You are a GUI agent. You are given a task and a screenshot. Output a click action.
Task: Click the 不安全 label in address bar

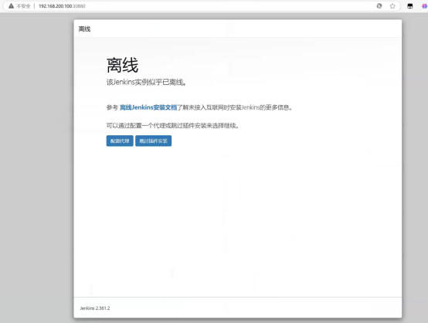pyautogui.click(x=23, y=6)
